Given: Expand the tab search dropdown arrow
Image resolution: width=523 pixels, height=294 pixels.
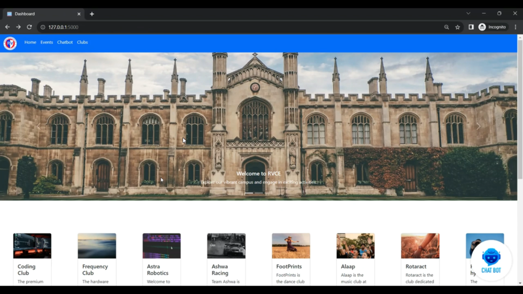Looking at the screenshot, I should click(x=468, y=13).
